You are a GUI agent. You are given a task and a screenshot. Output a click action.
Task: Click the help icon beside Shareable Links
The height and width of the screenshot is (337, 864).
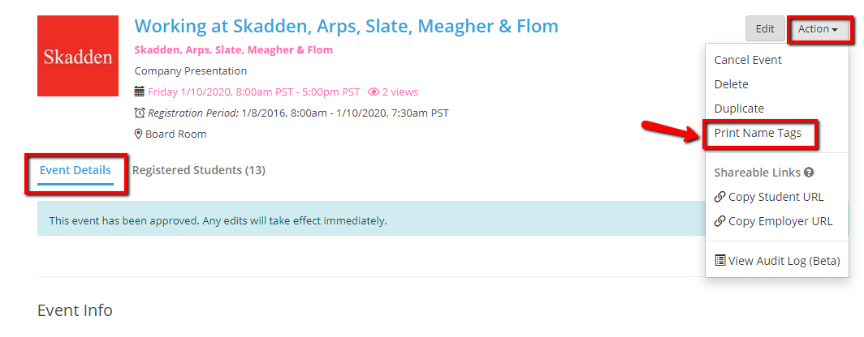point(809,173)
